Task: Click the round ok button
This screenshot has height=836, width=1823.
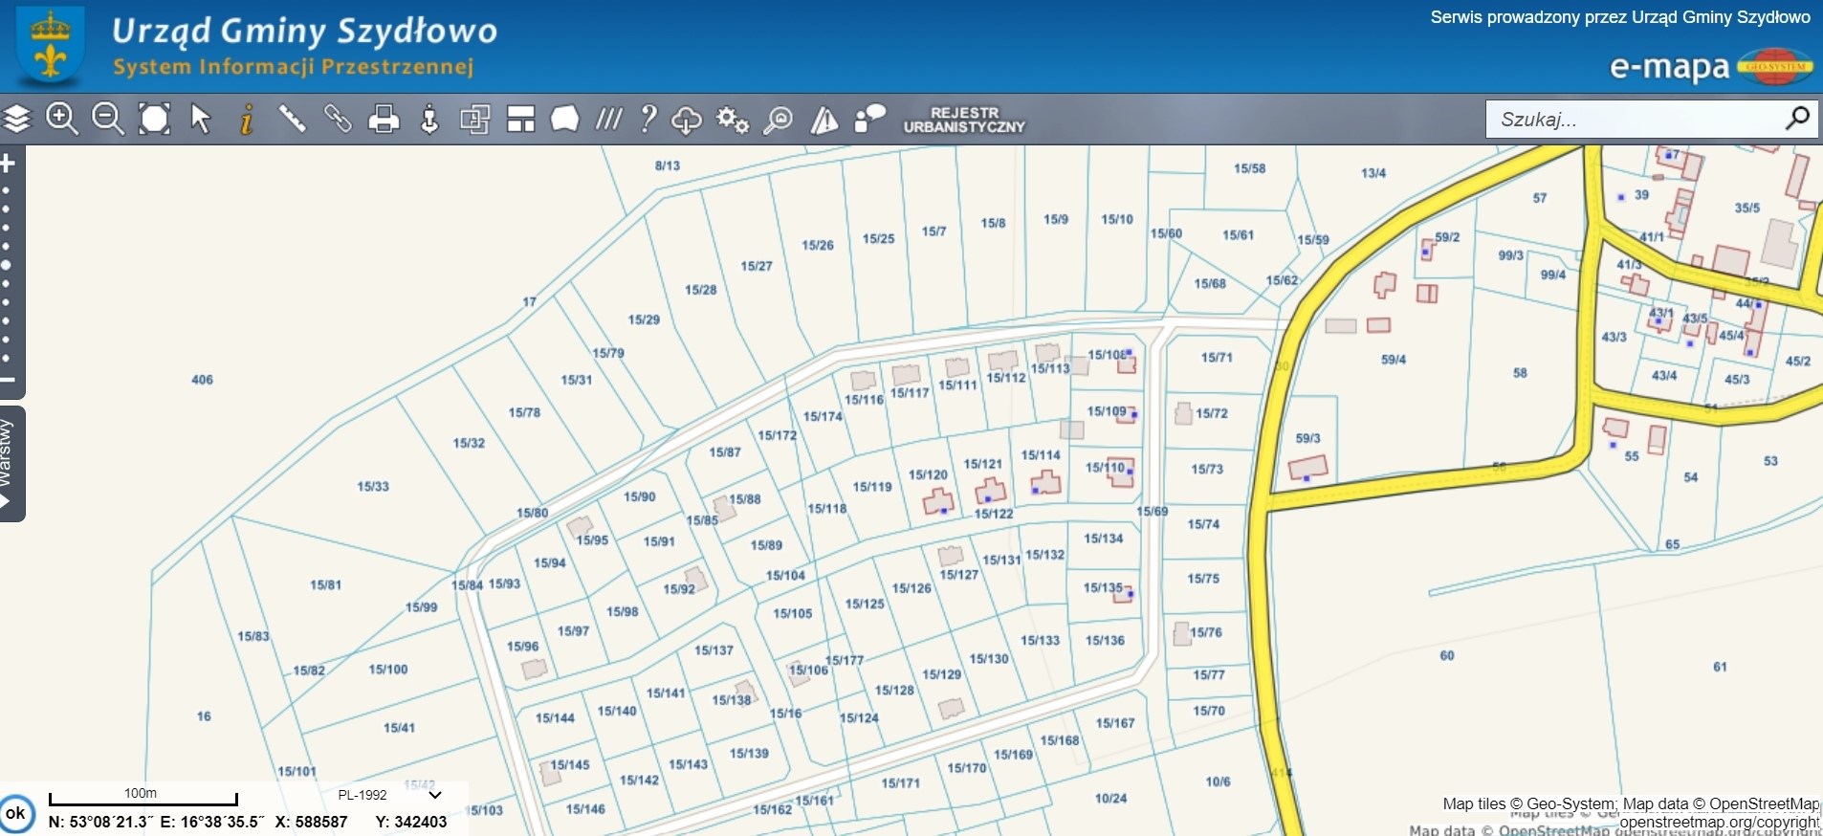Action: click(x=16, y=813)
